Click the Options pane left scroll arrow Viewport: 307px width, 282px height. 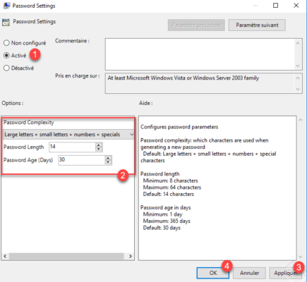click(x=5, y=256)
